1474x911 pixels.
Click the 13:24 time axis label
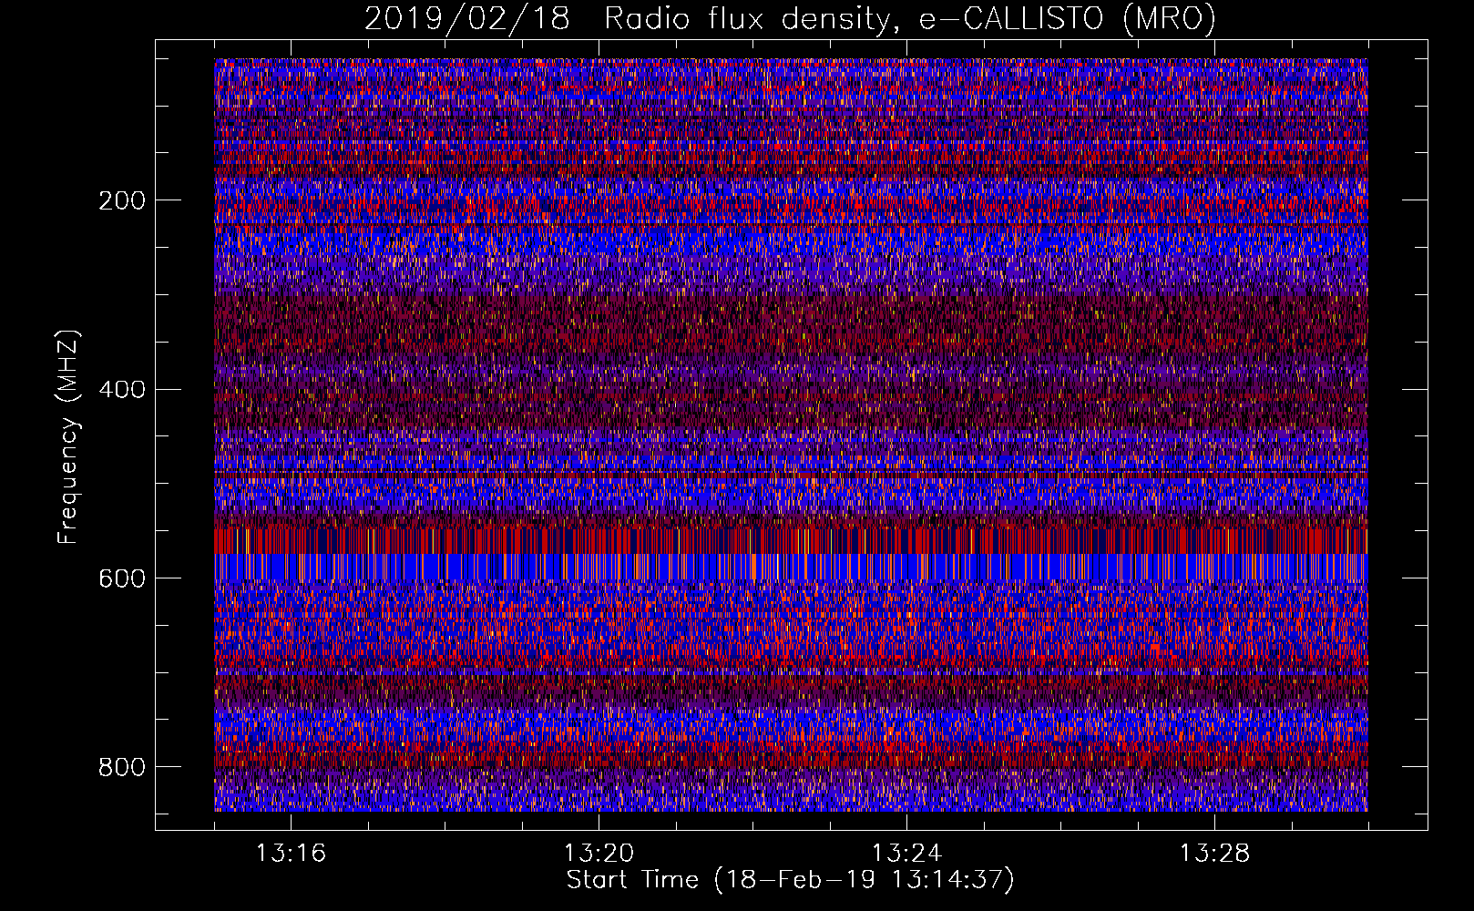coord(906,853)
